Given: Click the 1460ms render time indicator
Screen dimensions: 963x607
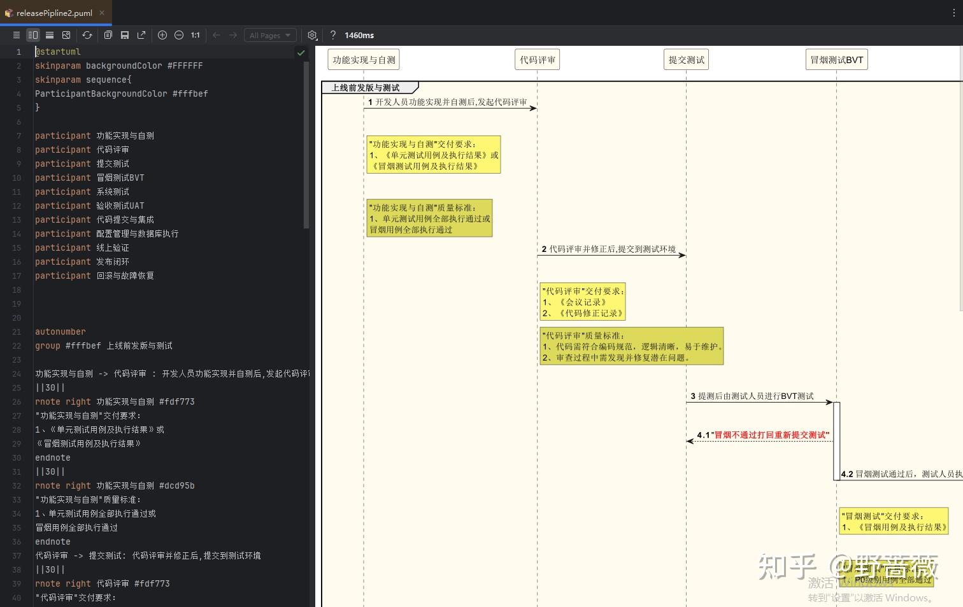Looking at the screenshot, I should (359, 35).
